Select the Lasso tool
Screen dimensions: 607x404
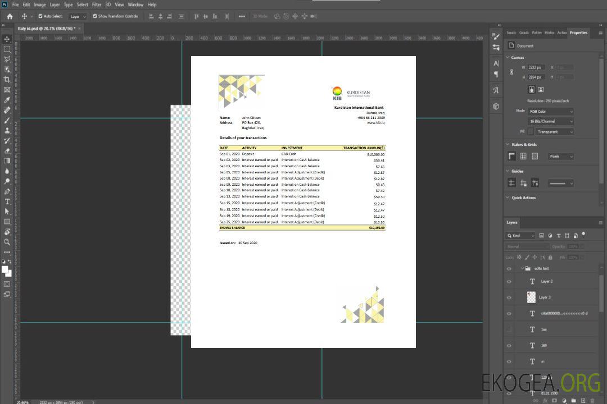(7, 59)
